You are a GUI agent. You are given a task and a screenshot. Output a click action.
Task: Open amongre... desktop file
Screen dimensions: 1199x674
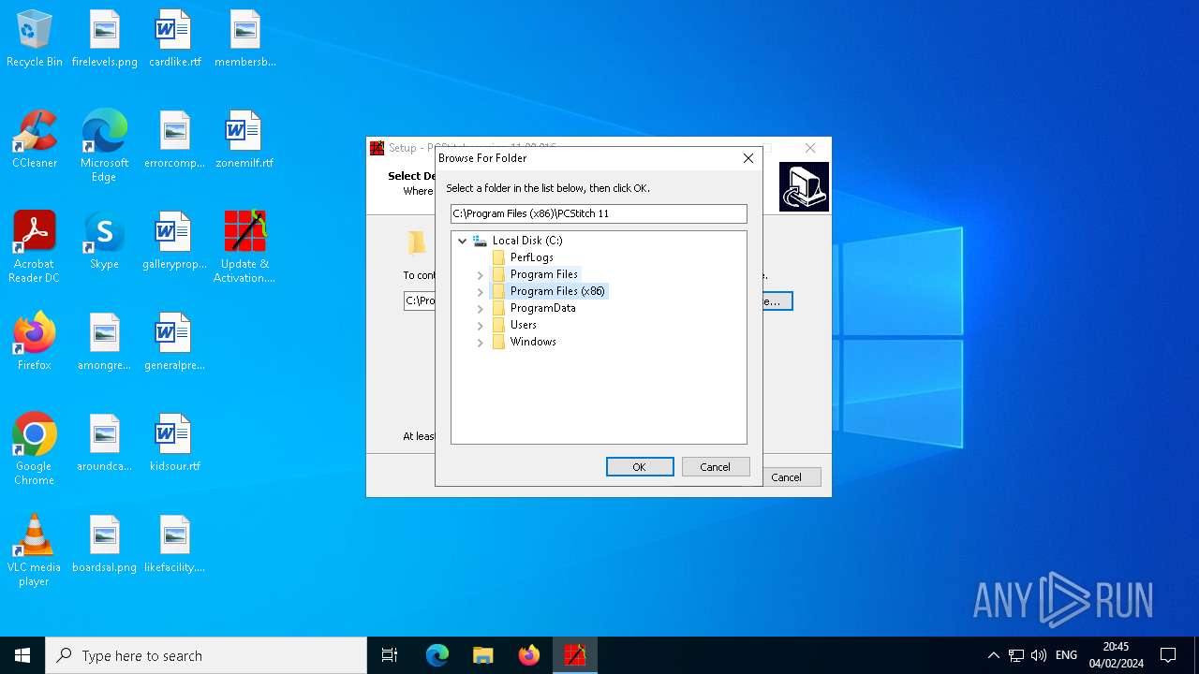click(105, 343)
